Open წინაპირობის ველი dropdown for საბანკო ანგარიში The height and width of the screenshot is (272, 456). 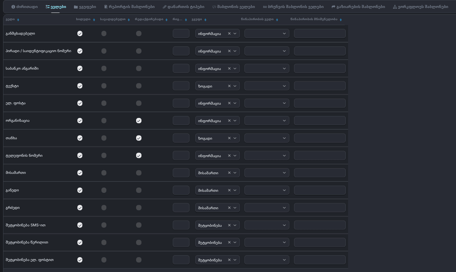coord(267,68)
